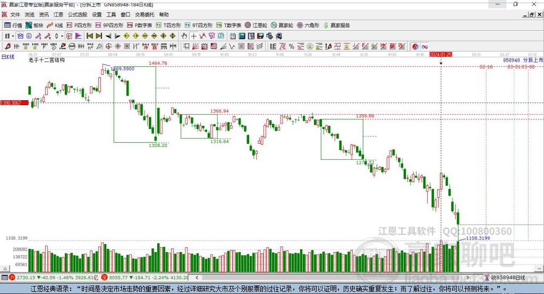Click the scrollbar left arrow button
The width and height of the screenshot is (544, 294).
coord(197,278)
